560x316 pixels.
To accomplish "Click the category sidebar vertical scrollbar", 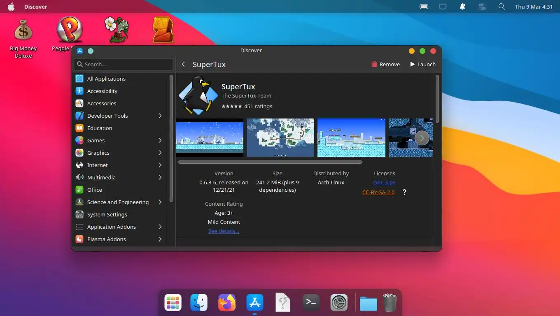I will (x=171, y=138).
